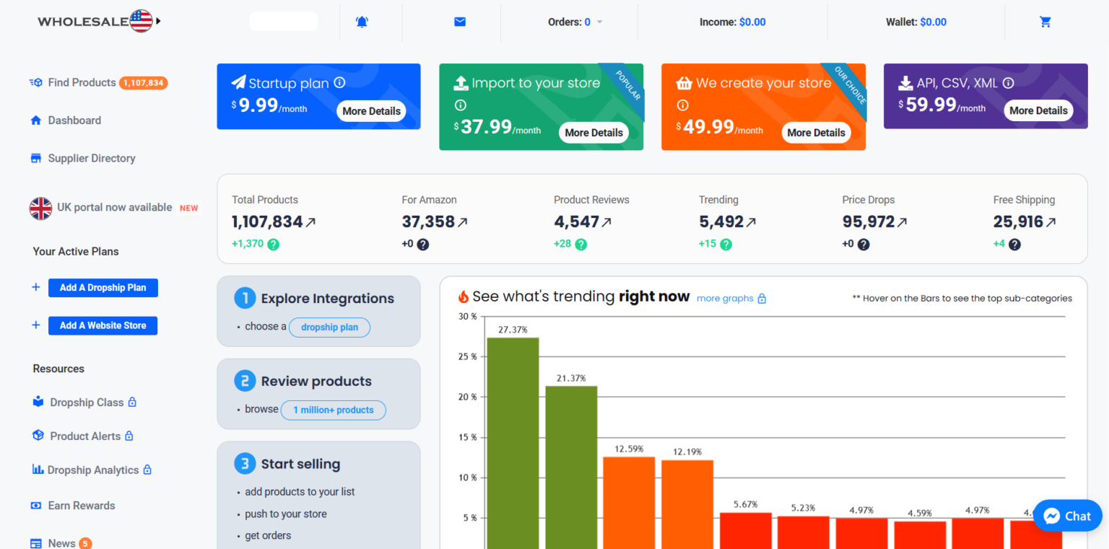The image size is (1109, 549).
Task: Open News showing 5 unread items
Action: coord(61,543)
